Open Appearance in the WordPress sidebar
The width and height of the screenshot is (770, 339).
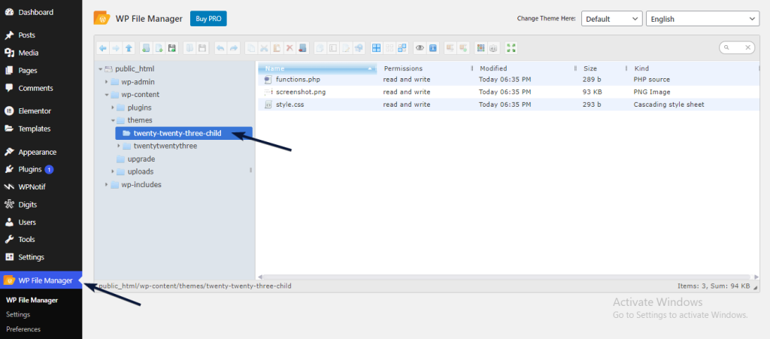[x=38, y=152]
